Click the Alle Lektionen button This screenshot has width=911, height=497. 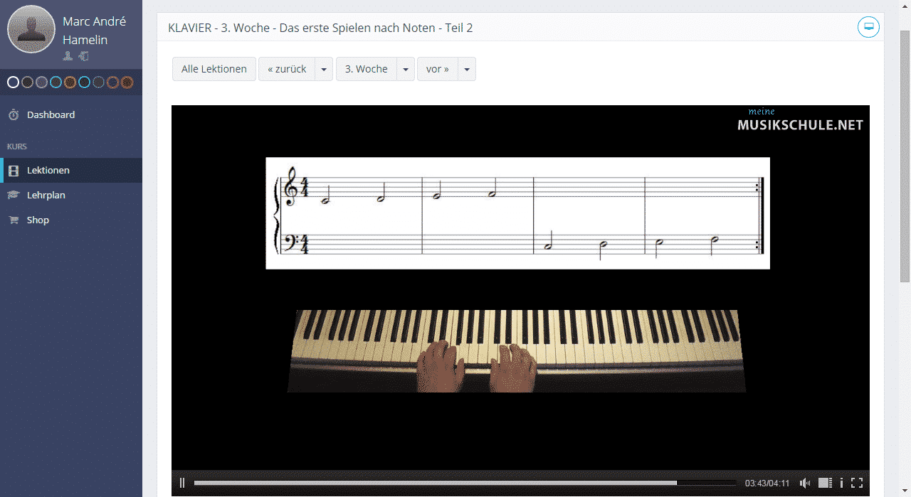click(214, 69)
